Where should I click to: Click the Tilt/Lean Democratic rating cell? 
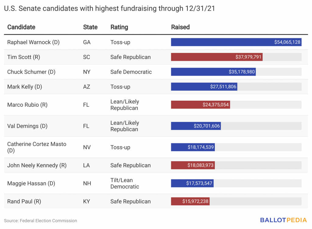pyautogui.click(x=125, y=183)
